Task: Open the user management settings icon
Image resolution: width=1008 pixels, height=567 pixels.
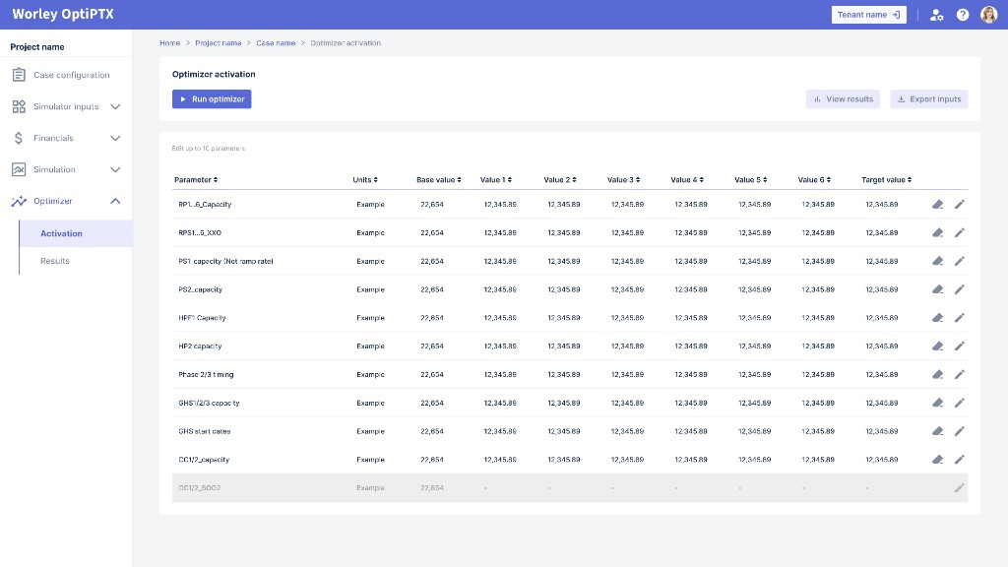Action: click(x=937, y=15)
